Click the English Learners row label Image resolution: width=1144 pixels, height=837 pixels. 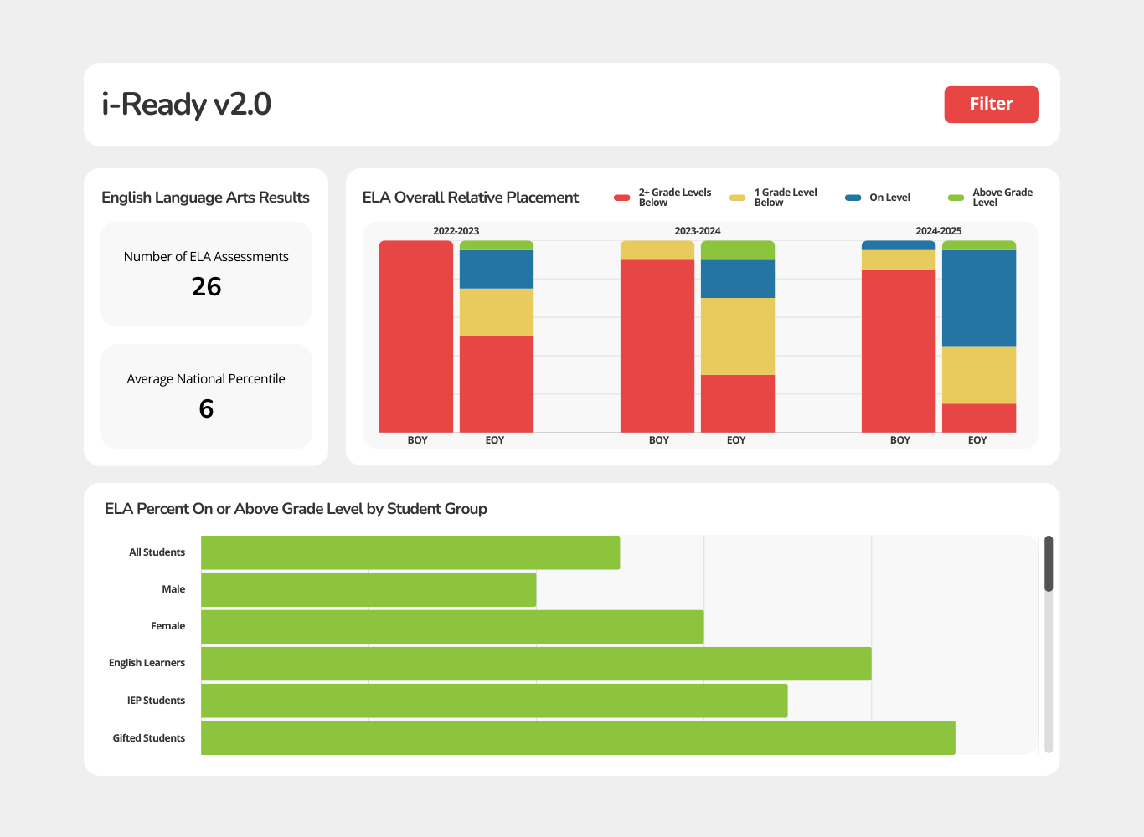[147, 663]
